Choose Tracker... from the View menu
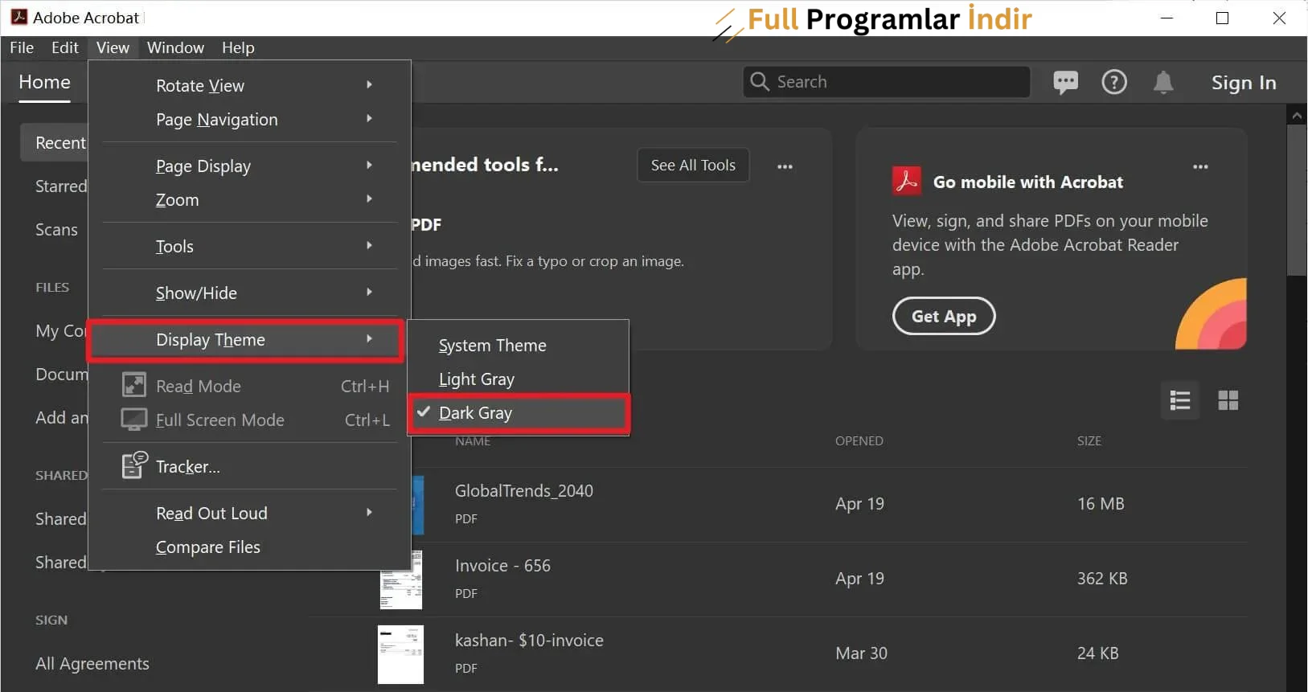The width and height of the screenshot is (1308, 692). [249, 466]
